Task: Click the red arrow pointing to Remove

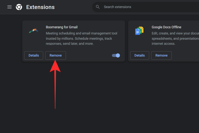Action: pos(55,83)
